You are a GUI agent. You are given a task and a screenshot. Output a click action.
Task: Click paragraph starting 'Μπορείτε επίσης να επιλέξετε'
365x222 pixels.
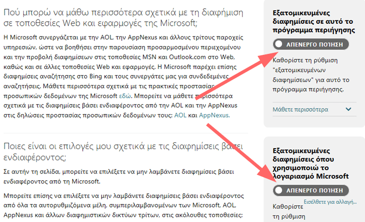point(124,205)
